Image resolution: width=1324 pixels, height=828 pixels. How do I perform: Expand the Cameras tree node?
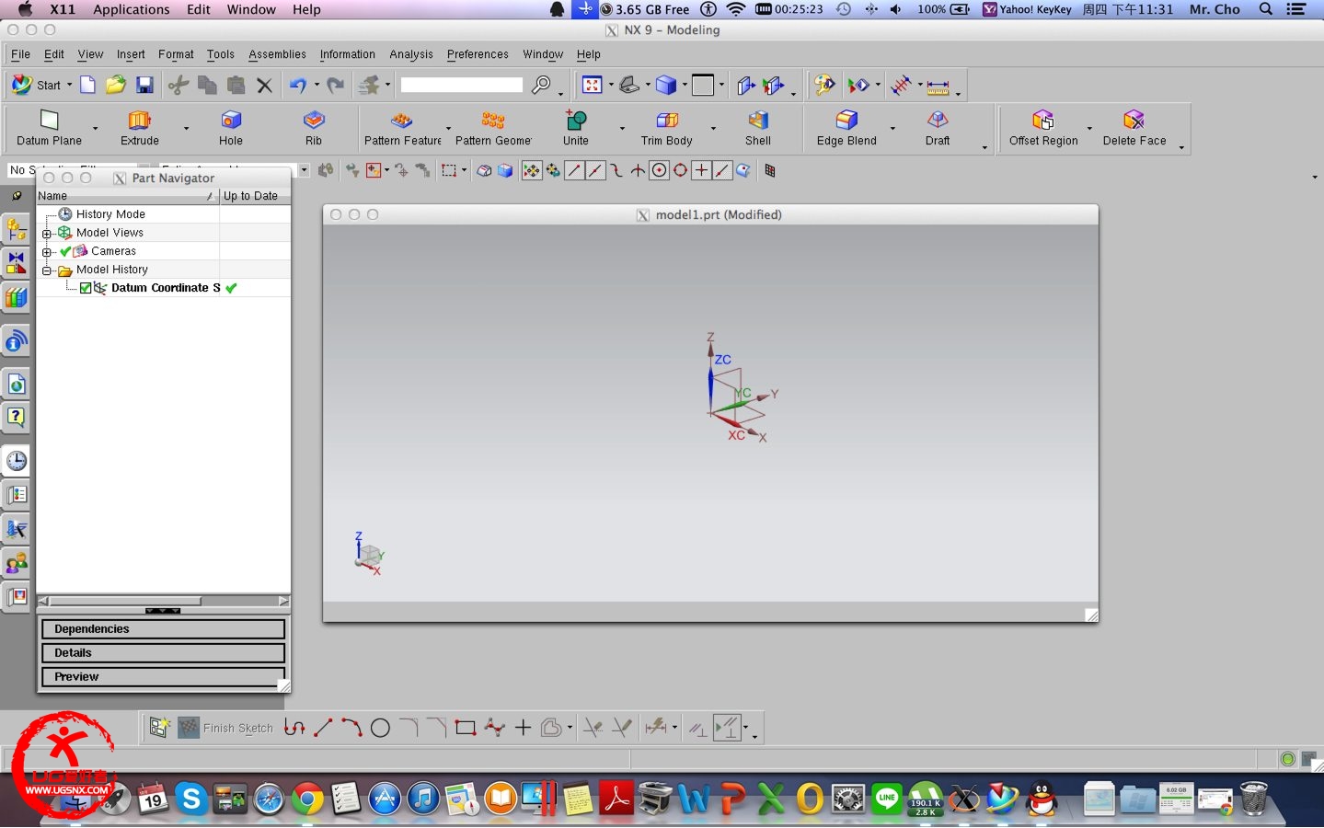point(46,252)
